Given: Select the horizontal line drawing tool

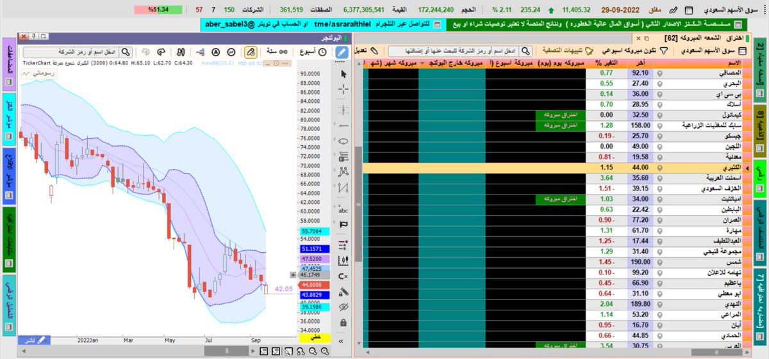Looking at the screenshot, I should point(343,125).
